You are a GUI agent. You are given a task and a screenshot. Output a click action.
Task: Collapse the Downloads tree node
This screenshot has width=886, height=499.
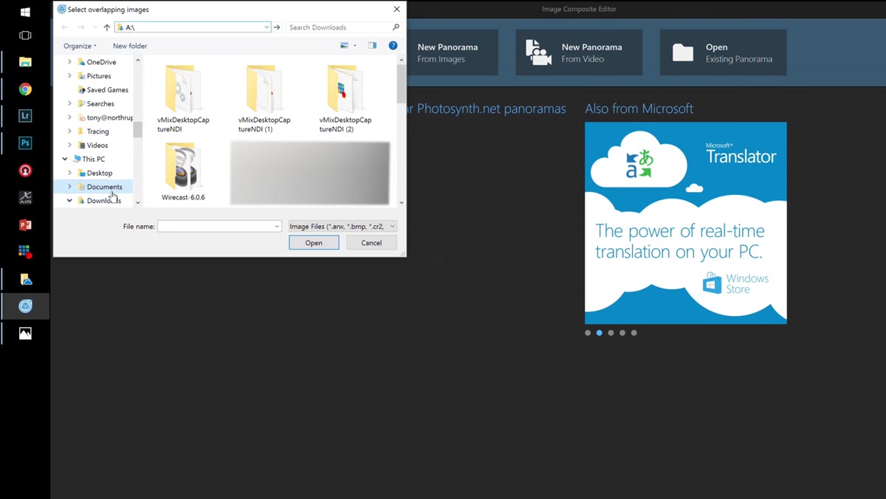[70, 200]
